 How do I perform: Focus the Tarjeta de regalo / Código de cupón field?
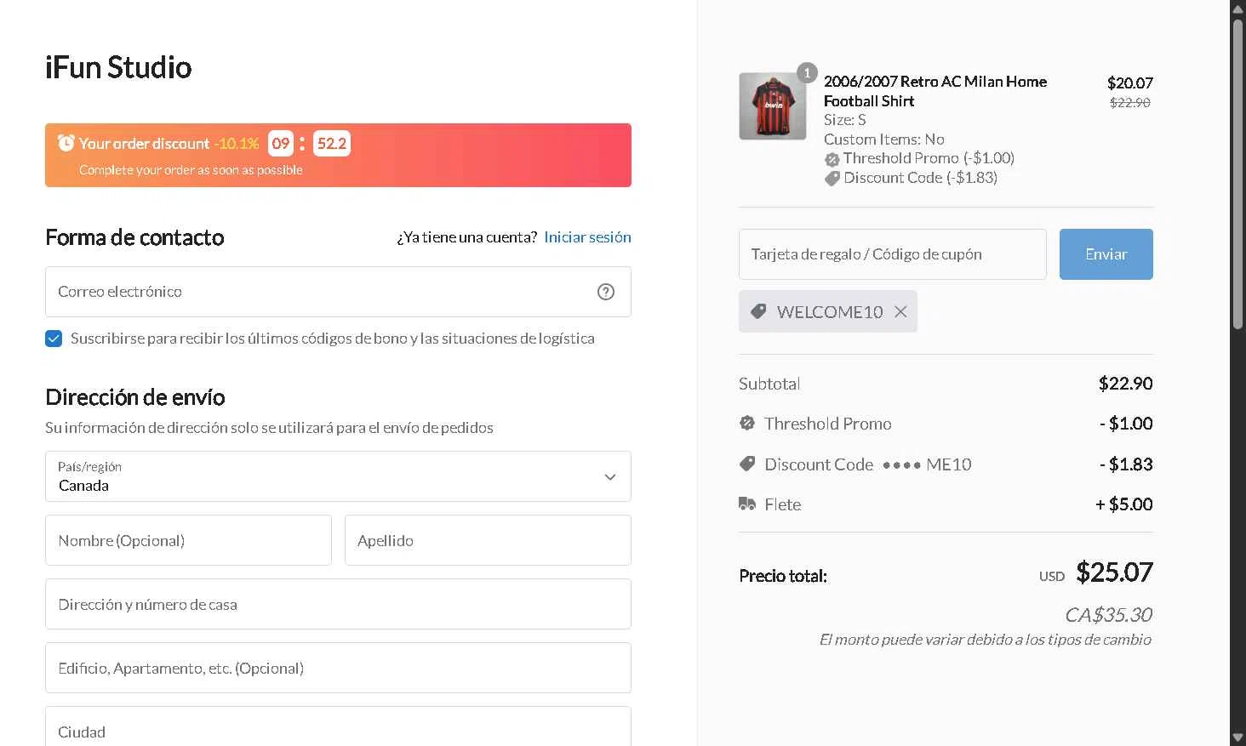(x=893, y=254)
